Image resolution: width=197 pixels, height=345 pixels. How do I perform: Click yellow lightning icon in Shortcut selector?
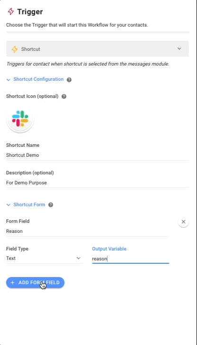[15, 49]
